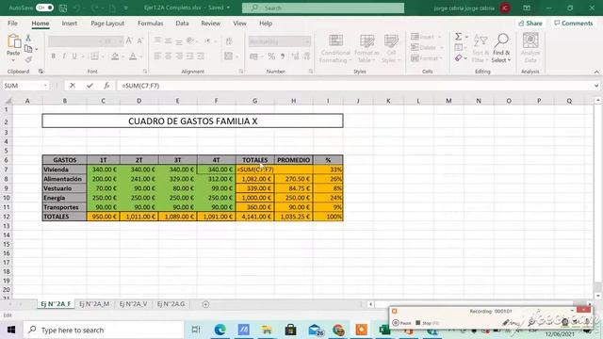Click the Share button
Screen dimensions: 603x339
click(x=530, y=24)
